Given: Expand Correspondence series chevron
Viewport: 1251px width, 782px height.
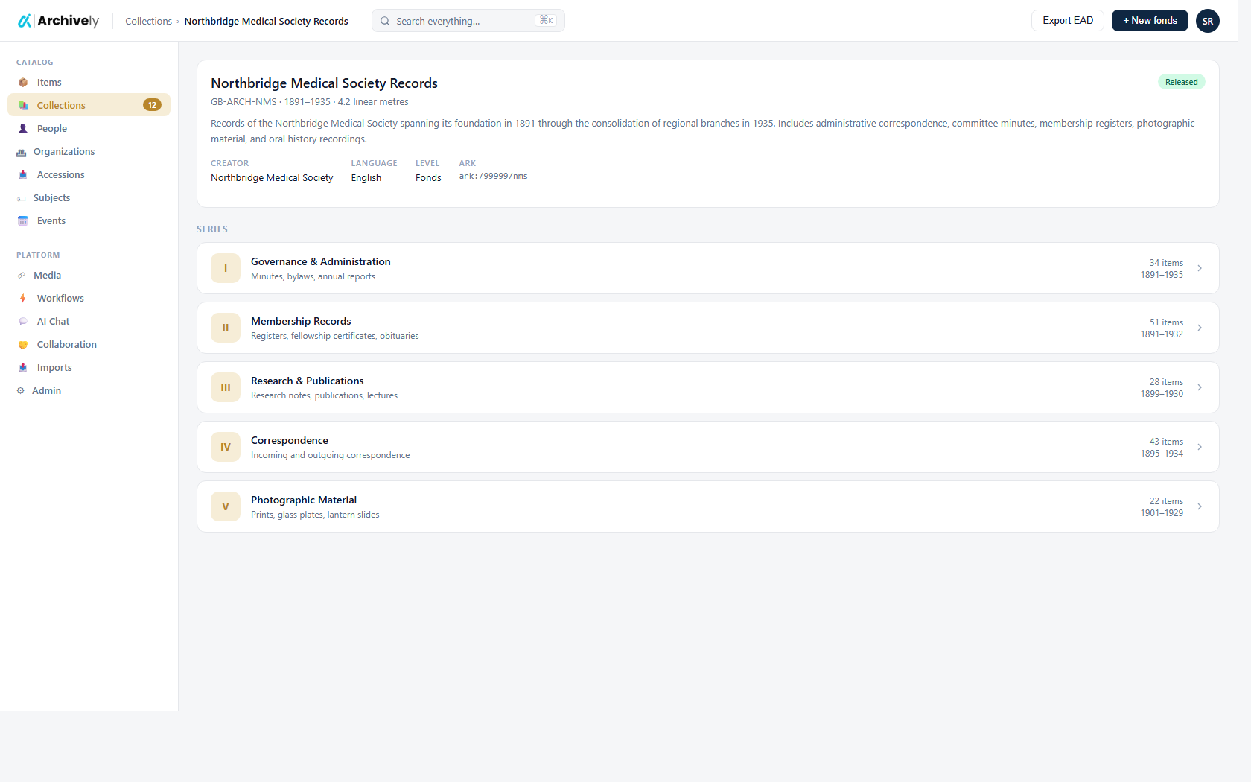Looking at the screenshot, I should [1200, 447].
